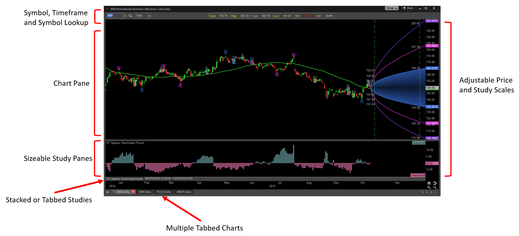
Task: Click the Dock button
Action: 408,8
